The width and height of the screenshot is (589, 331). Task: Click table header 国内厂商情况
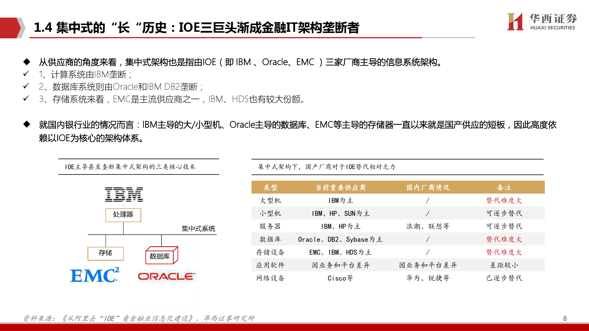pos(428,187)
